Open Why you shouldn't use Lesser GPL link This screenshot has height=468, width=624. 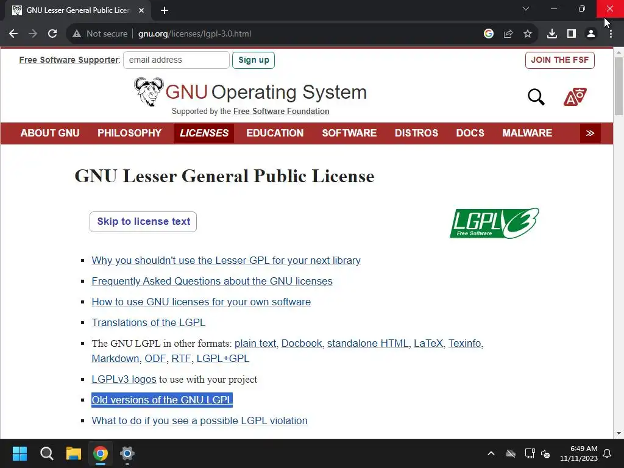[226, 260]
